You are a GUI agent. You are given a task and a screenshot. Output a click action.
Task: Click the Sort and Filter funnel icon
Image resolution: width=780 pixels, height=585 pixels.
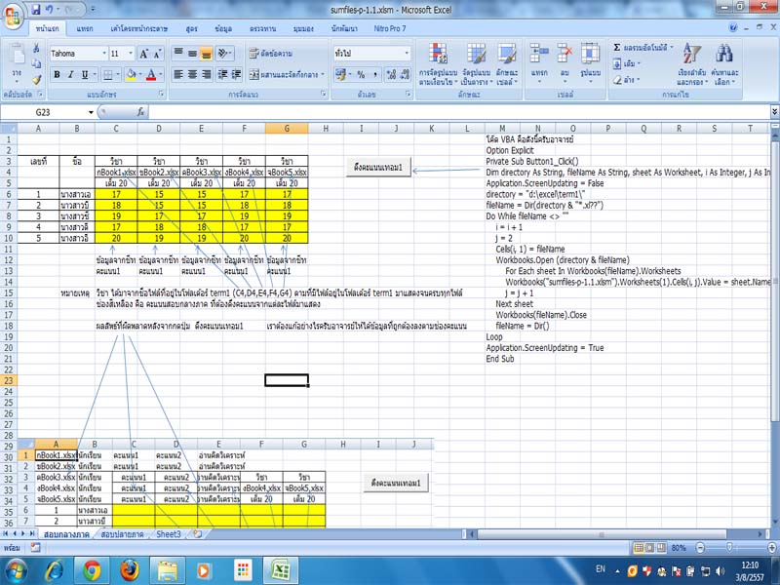coord(691,54)
